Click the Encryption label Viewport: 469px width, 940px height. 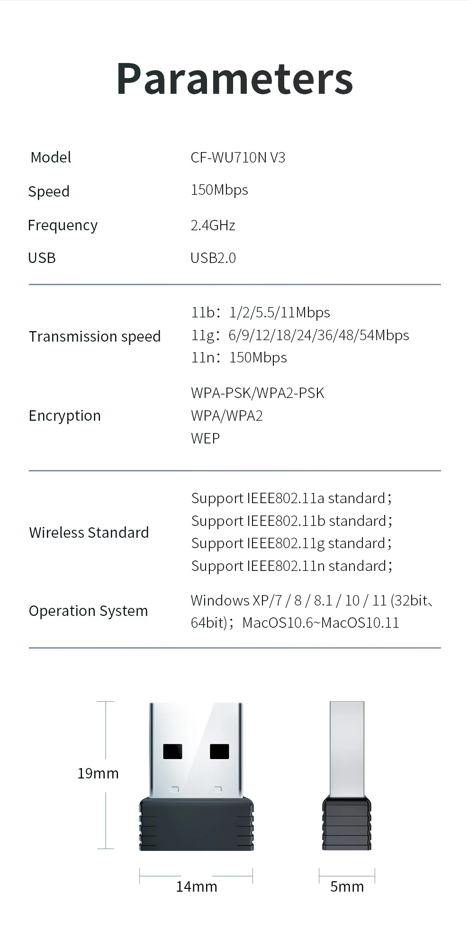[x=65, y=416]
